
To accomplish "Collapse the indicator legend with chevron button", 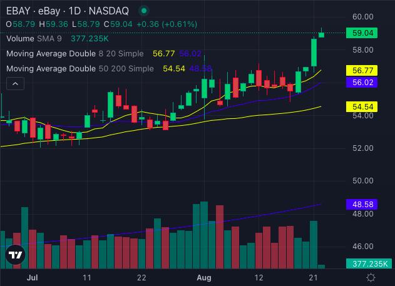I will tap(16, 84).
